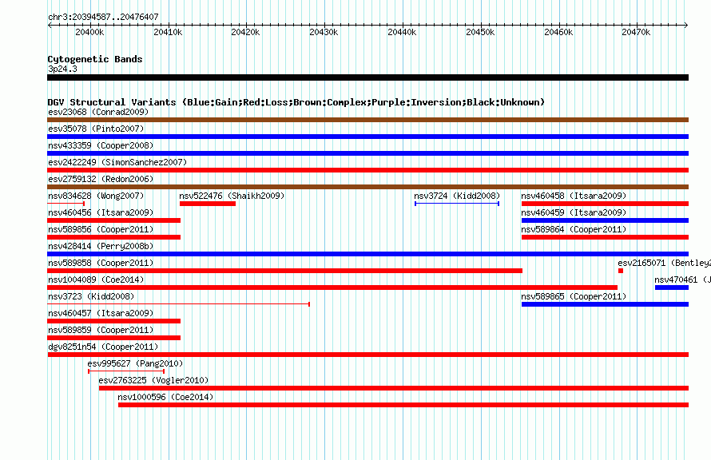Click the 3p24.3 band label
711x460 pixels.
[x=62, y=69]
